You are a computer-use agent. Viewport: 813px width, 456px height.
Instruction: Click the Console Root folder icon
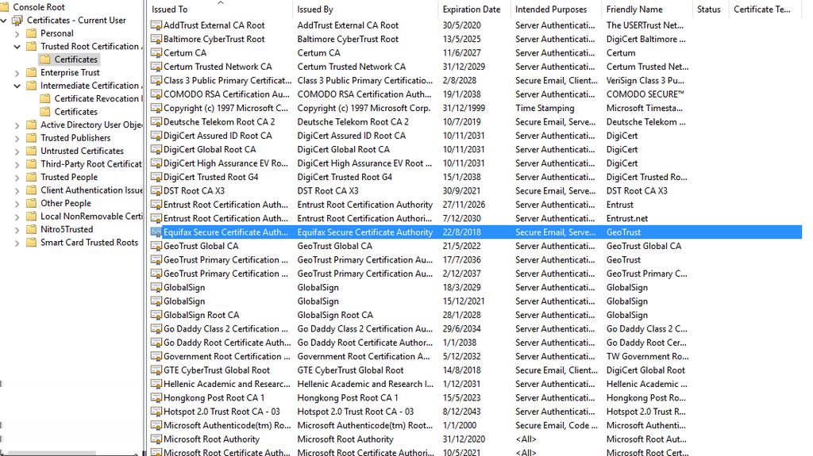click(4, 7)
